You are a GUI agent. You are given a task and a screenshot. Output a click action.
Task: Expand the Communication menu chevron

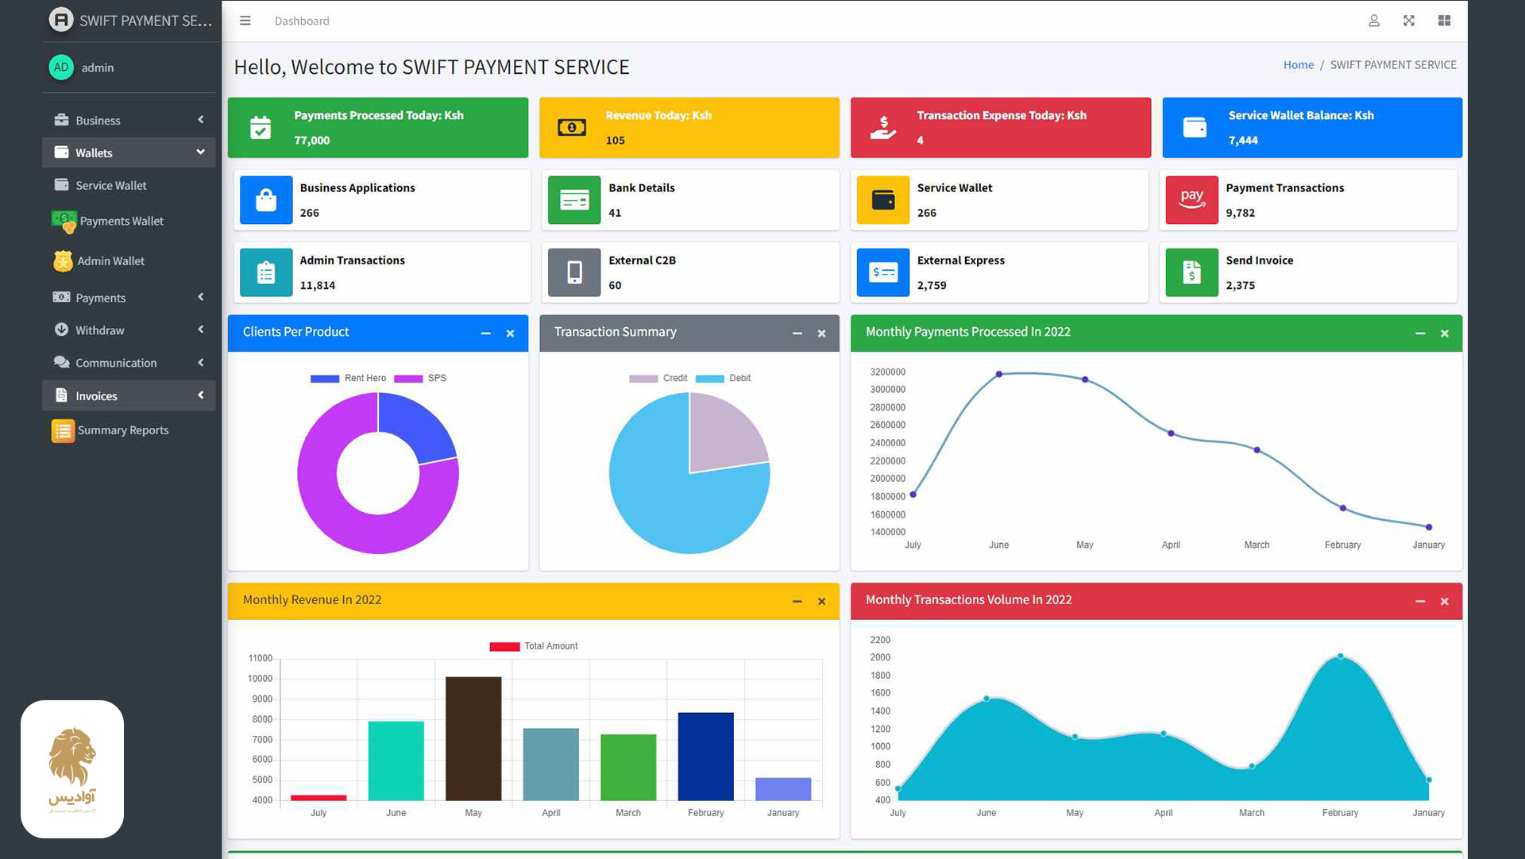pyautogui.click(x=201, y=362)
